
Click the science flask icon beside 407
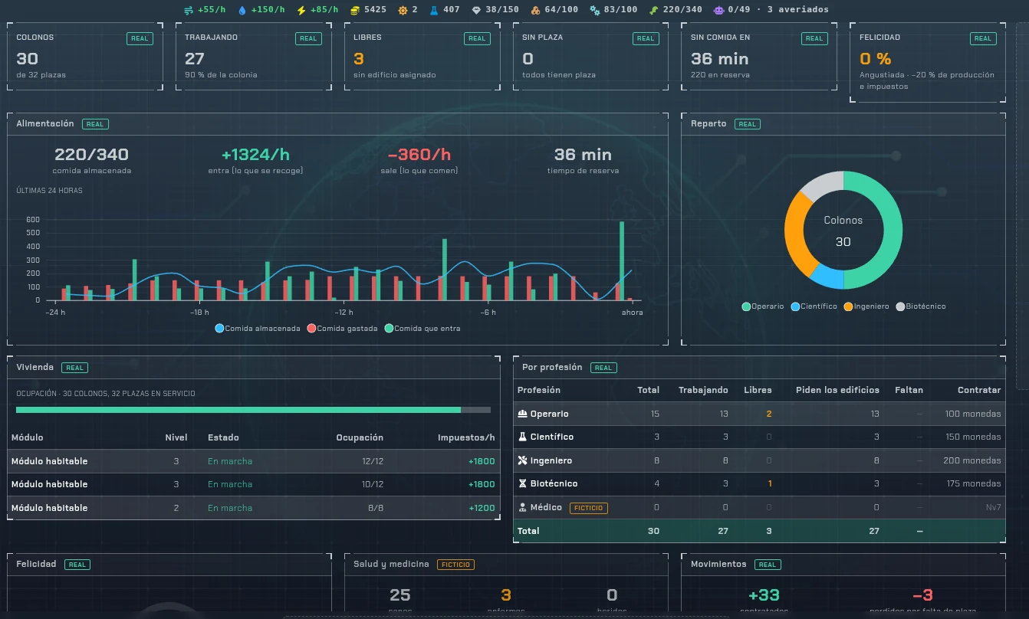coord(434,10)
